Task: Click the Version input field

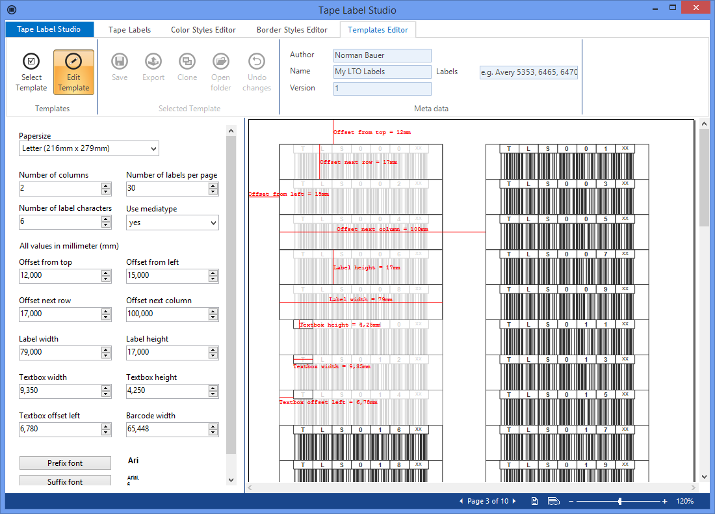Action: pyautogui.click(x=382, y=88)
